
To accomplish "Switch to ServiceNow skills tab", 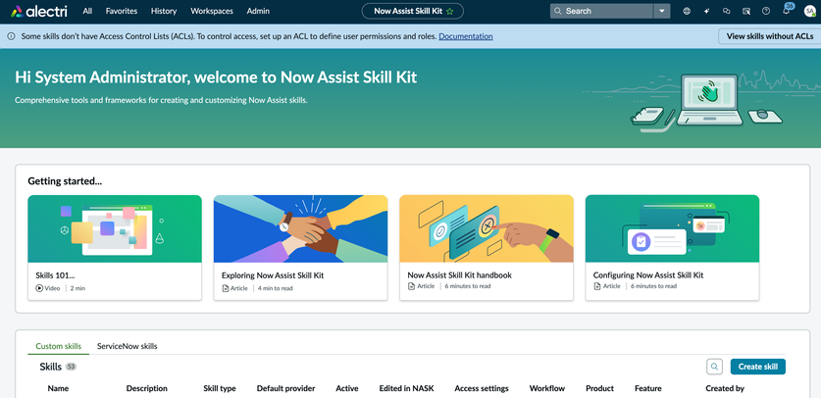I will [127, 346].
